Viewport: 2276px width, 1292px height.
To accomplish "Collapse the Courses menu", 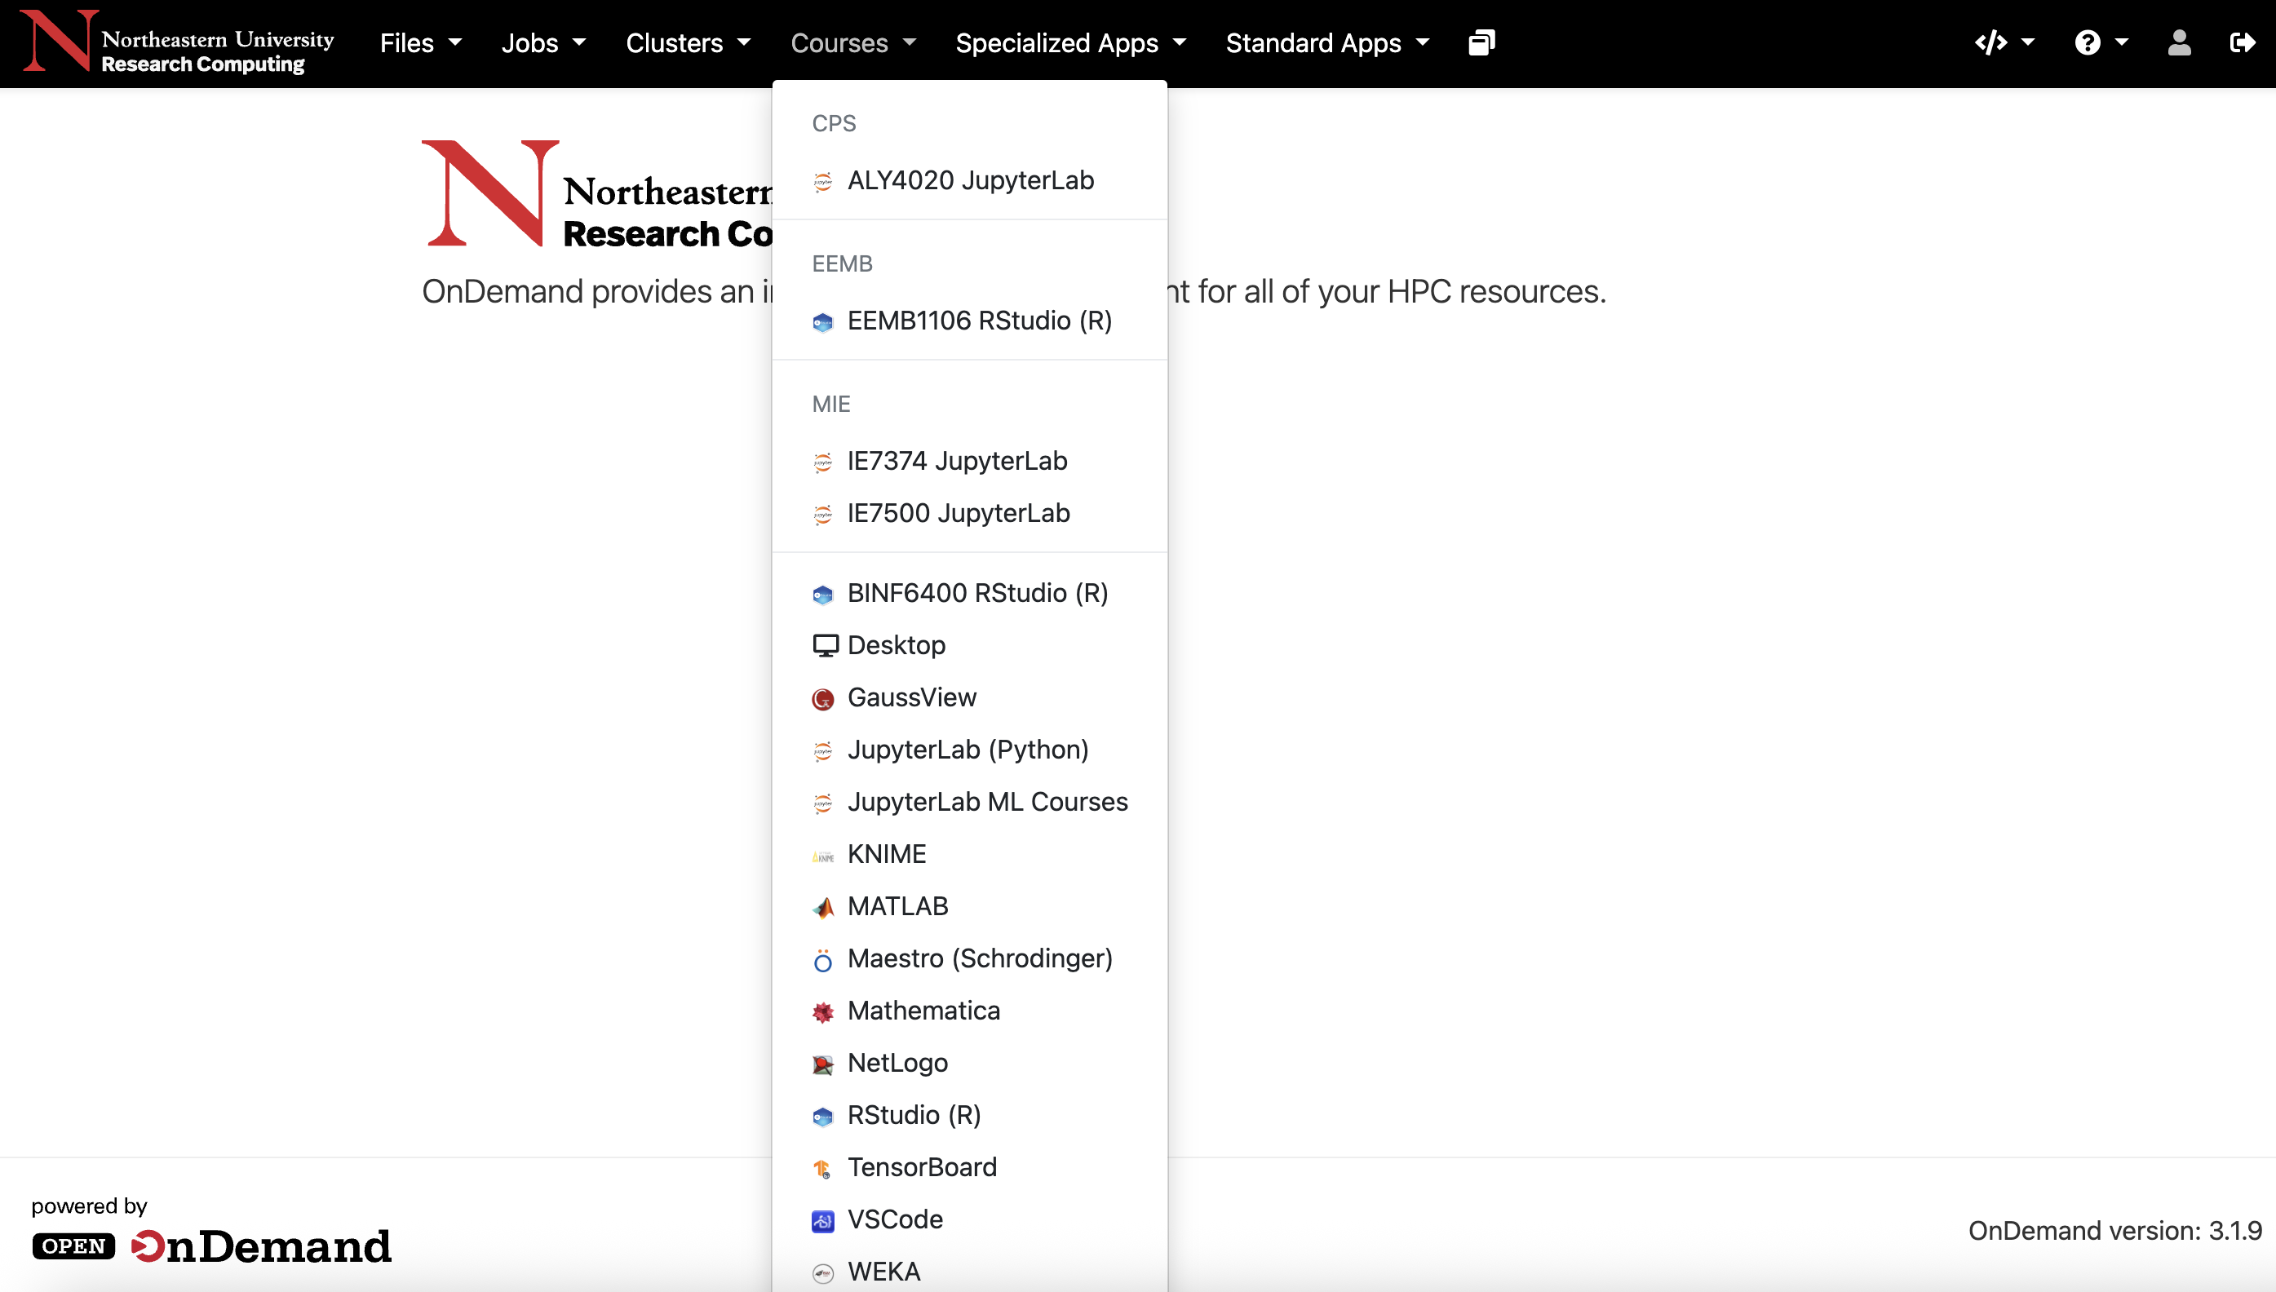I will [x=852, y=42].
